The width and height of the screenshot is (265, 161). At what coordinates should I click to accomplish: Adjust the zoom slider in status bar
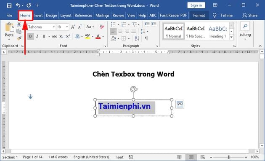click(x=228, y=157)
